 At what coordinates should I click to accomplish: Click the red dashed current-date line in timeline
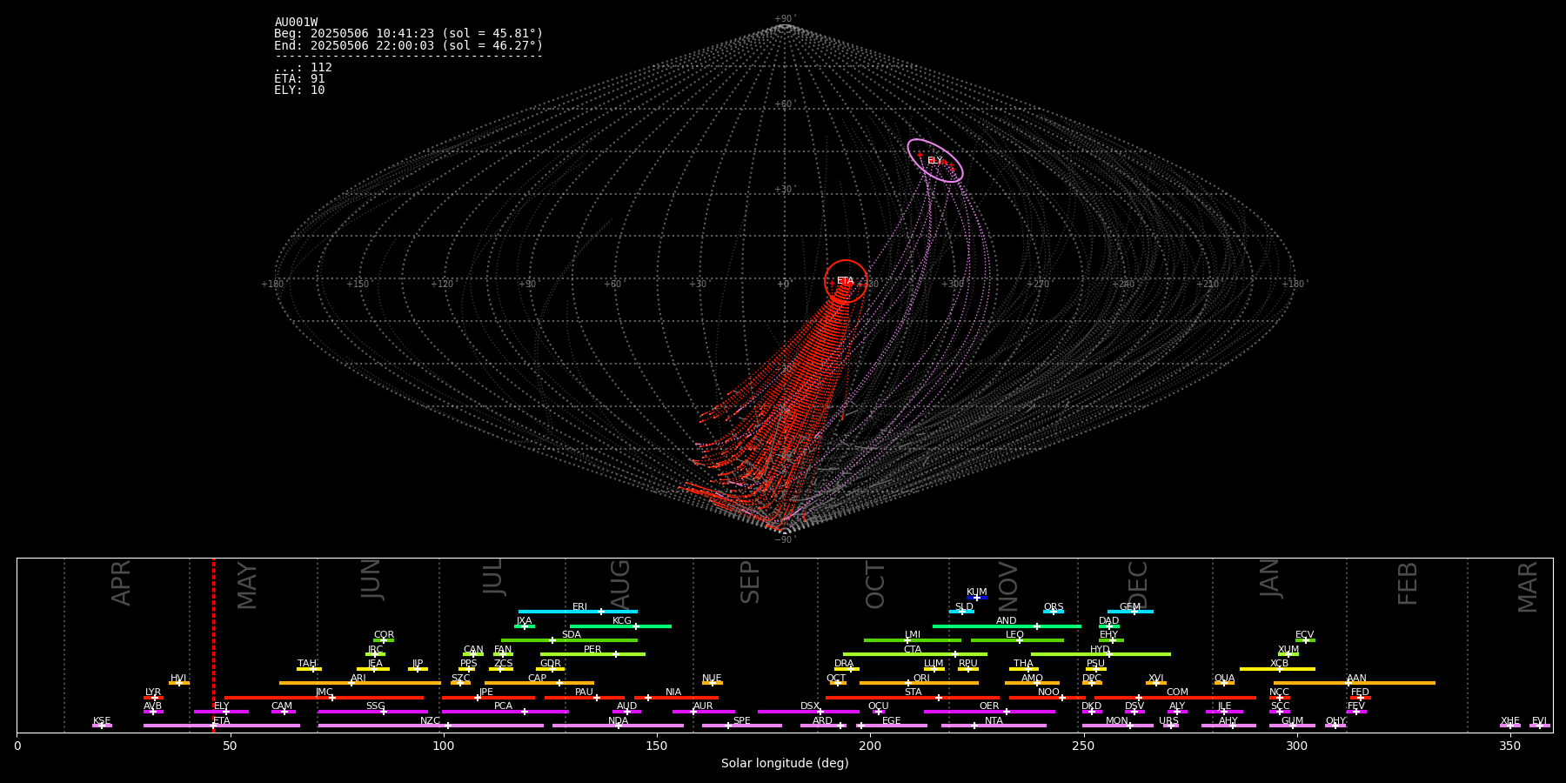pyautogui.click(x=213, y=644)
